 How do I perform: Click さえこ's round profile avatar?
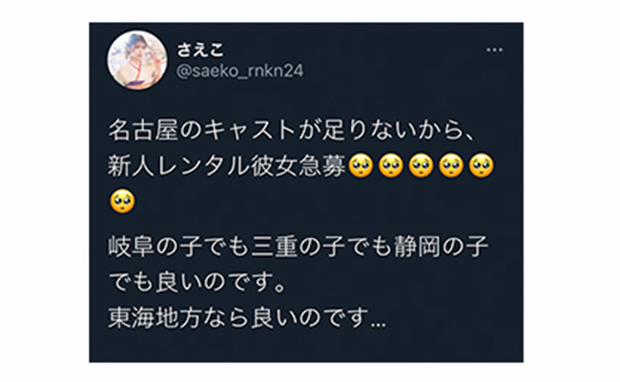point(137,60)
